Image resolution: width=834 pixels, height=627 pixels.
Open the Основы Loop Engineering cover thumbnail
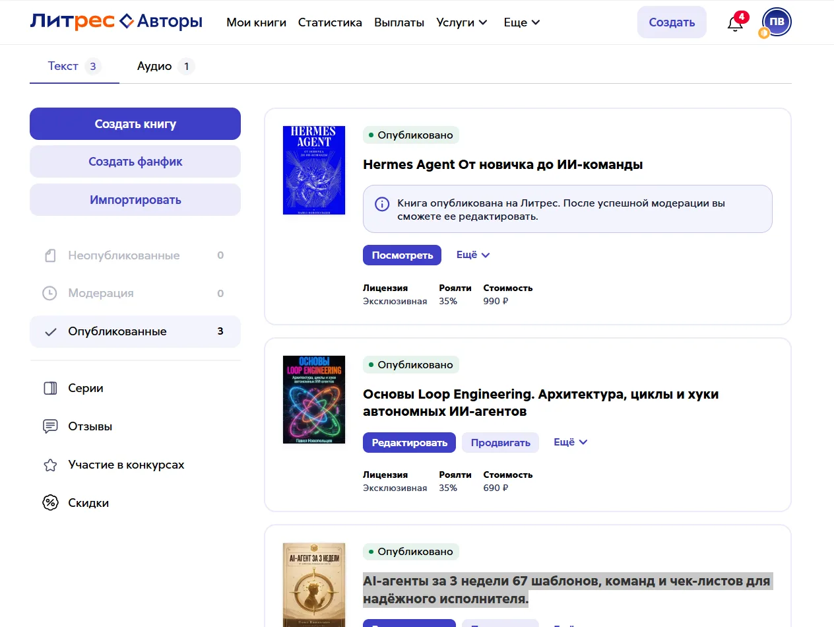(314, 400)
